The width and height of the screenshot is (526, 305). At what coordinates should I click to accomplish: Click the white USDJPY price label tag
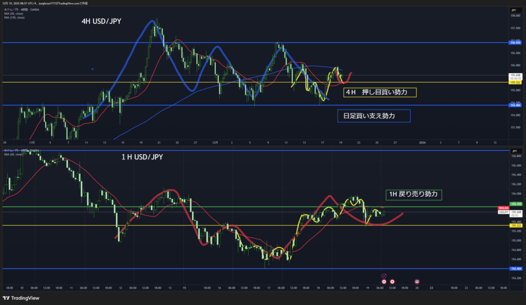[x=503, y=211]
